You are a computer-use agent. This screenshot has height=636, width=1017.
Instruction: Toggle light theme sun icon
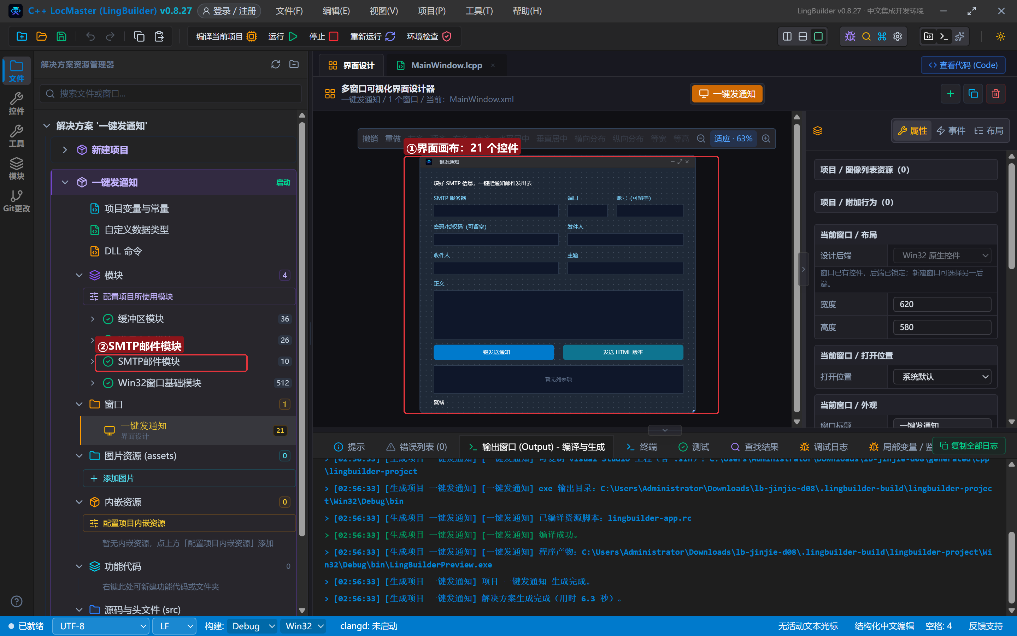pos(1001,37)
